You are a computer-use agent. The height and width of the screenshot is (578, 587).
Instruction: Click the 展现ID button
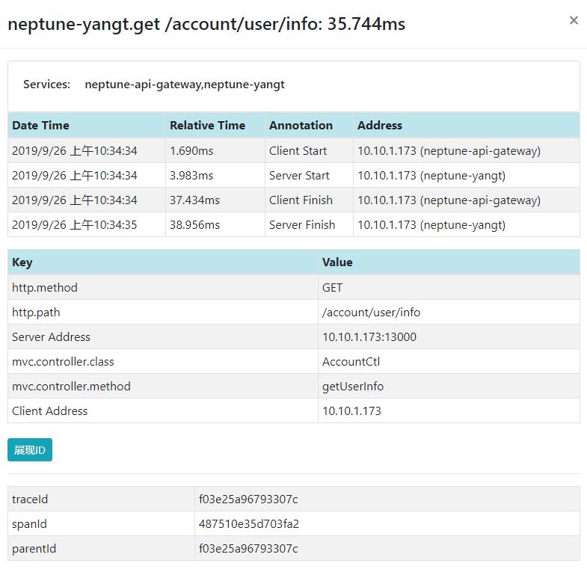[30, 450]
